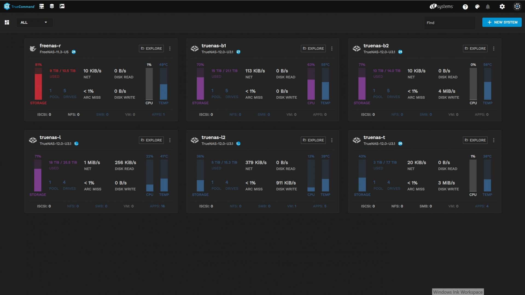Click the NEW SYSTEM button
This screenshot has height=295, width=525.
pos(502,22)
